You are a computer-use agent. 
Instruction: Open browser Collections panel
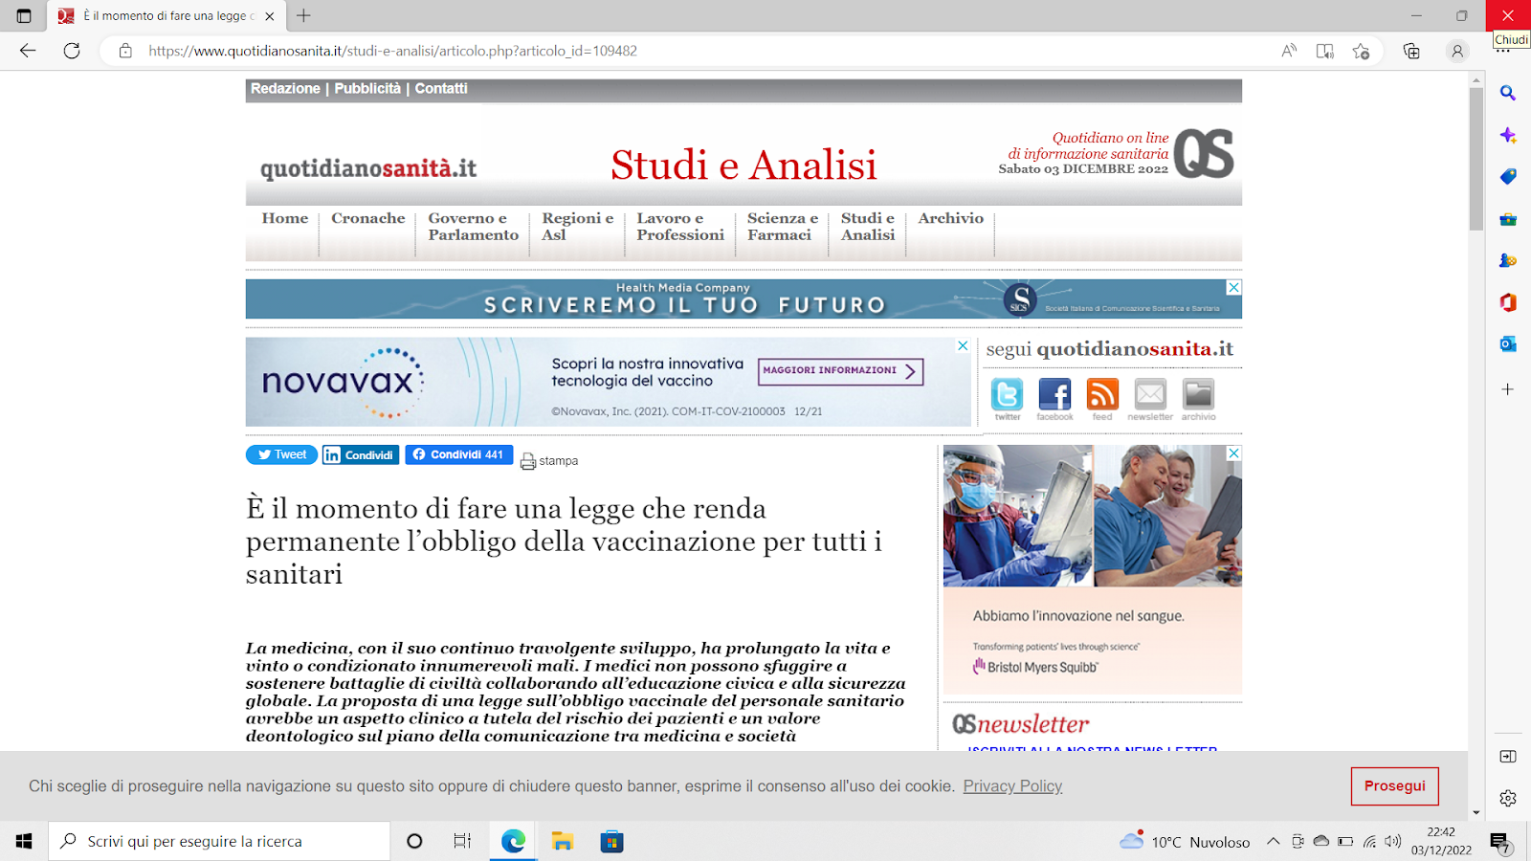click(1411, 51)
